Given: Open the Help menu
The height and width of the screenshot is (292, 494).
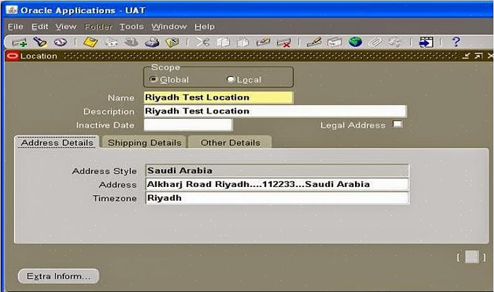Looking at the screenshot, I should tap(205, 27).
